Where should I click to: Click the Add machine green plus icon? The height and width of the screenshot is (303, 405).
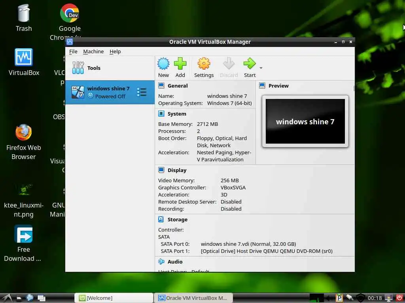point(180,64)
